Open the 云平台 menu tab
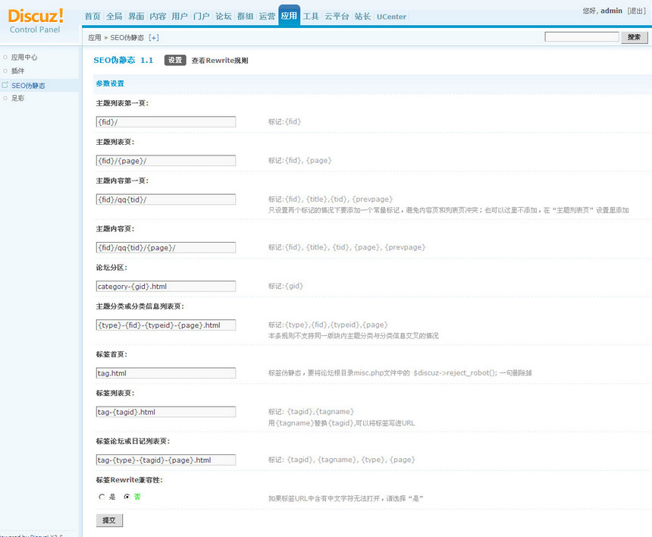 [337, 16]
